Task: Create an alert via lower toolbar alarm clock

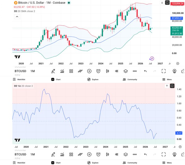Action: click(98, 154)
